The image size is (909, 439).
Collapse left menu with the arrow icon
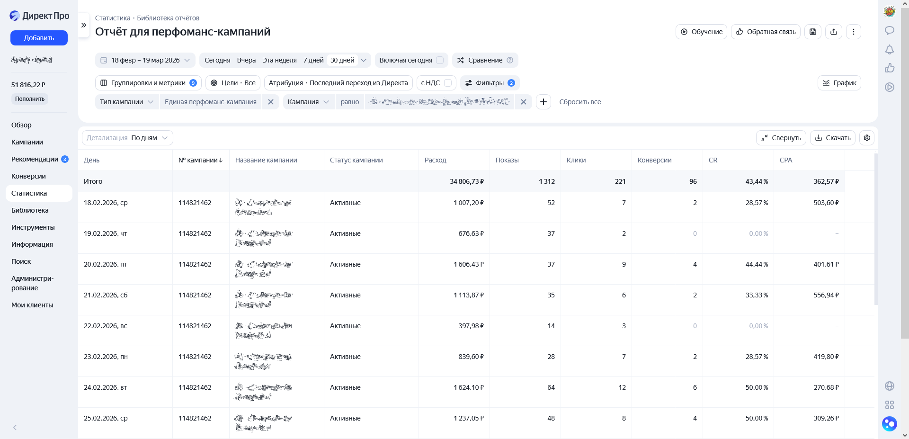(x=15, y=428)
